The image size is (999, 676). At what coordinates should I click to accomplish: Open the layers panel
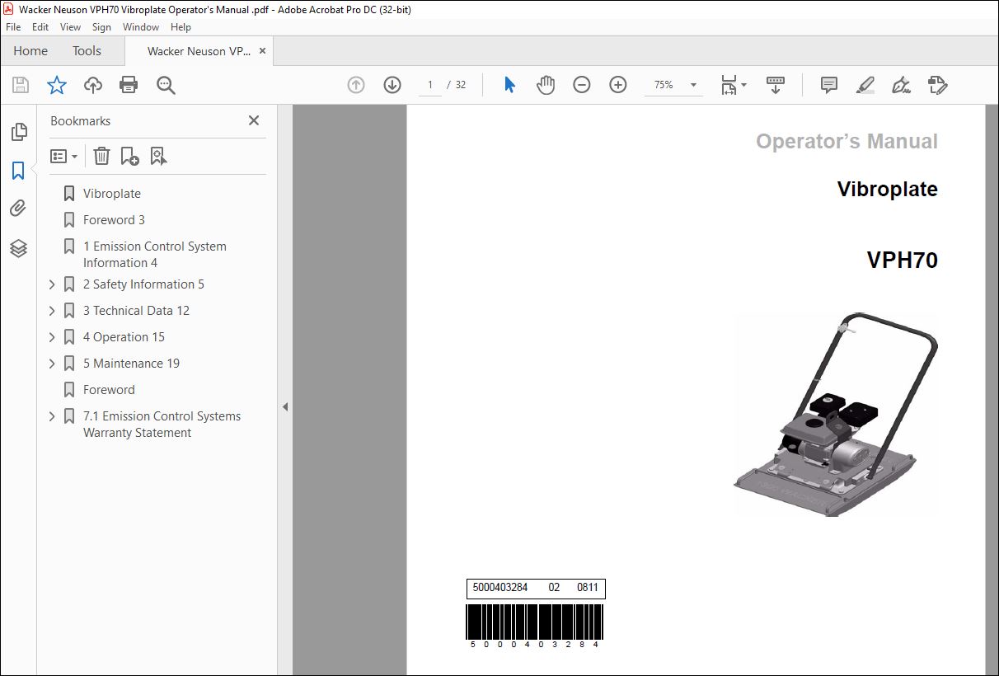18,248
